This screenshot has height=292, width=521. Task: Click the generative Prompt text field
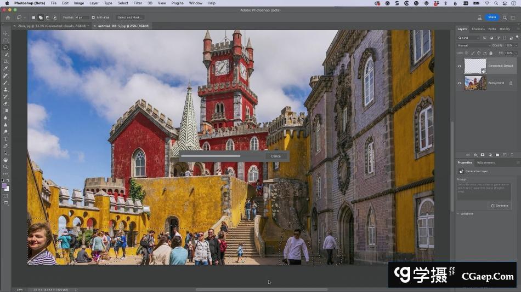pyautogui.click(x=484, y=191)
